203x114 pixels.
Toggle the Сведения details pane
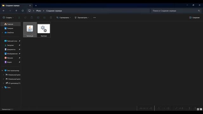(194, 18)
